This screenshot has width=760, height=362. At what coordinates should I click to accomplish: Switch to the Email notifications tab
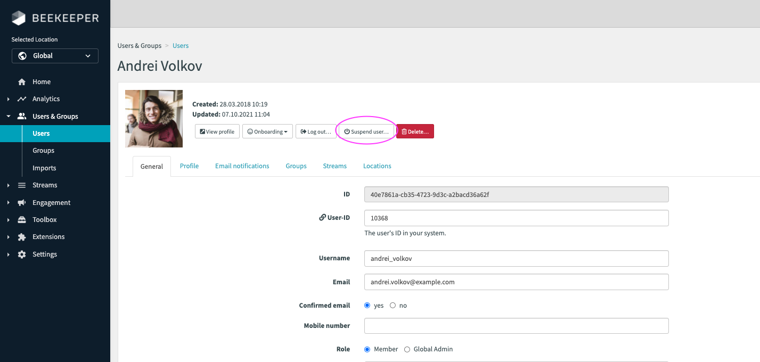[242, 166]
